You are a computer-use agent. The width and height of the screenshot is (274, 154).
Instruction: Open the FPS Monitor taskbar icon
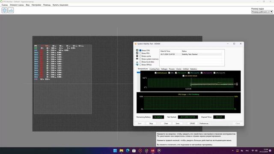[x=146, y=151]
